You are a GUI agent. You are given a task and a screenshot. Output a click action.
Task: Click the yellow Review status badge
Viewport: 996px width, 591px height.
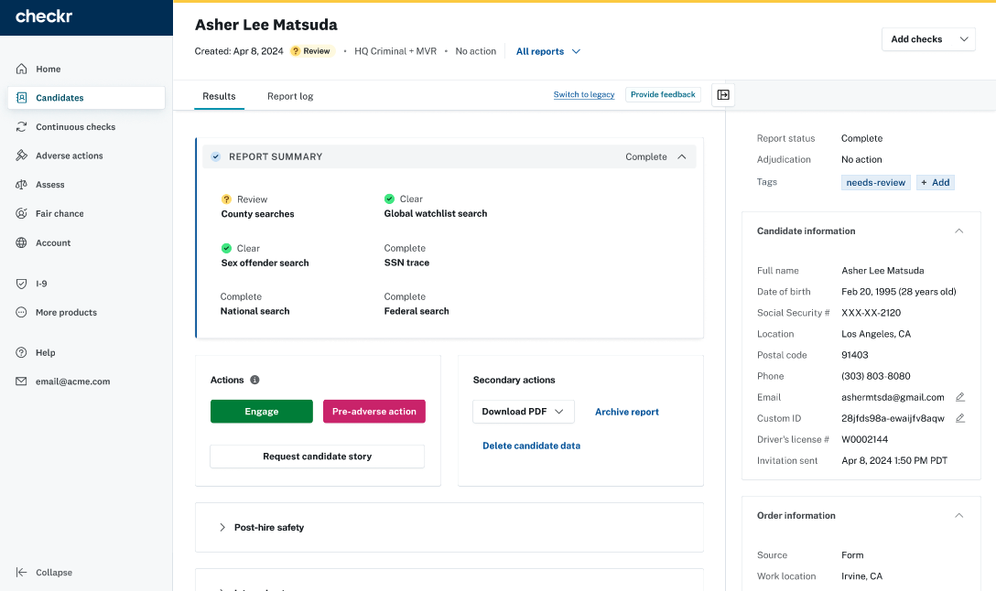point(311,51)
